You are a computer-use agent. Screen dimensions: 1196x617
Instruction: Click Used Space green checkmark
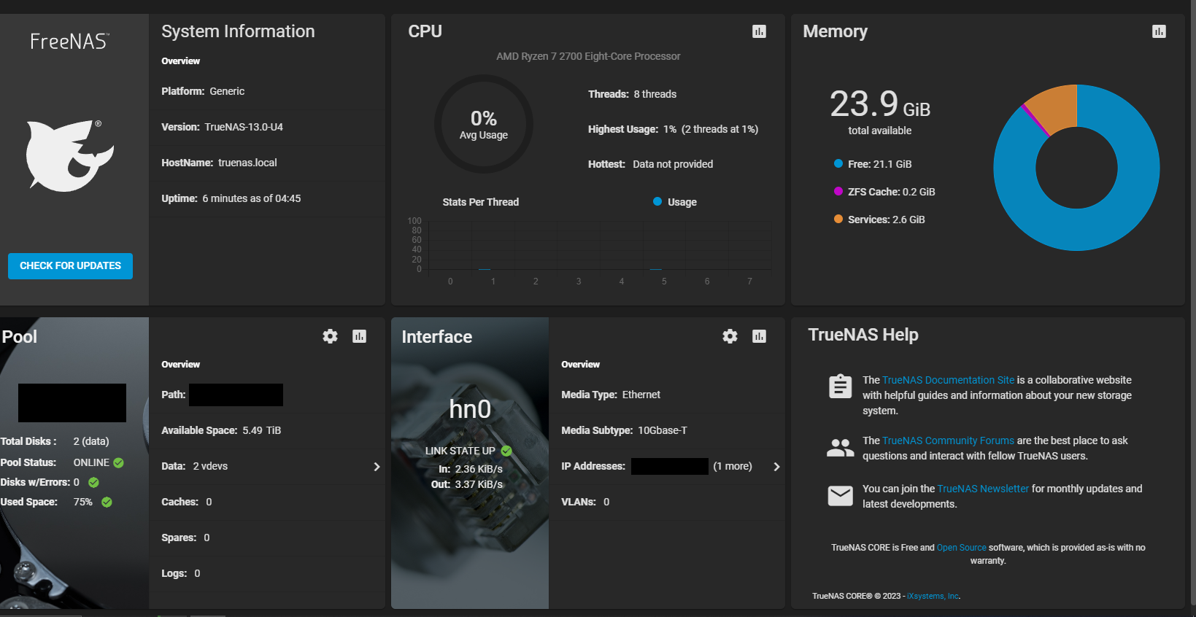[x=107, y=502]
